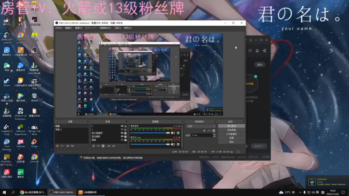349x196 pixels.
Task: Click the share icon in background window
Action: [x=264, y=51]
